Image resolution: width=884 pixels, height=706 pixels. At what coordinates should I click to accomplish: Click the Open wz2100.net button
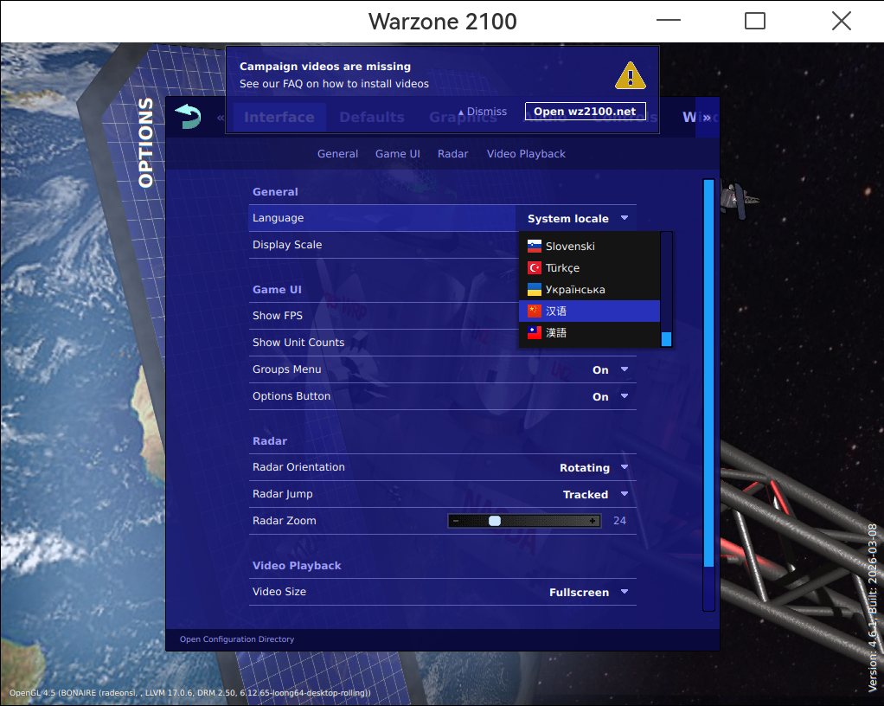[585, 111]
